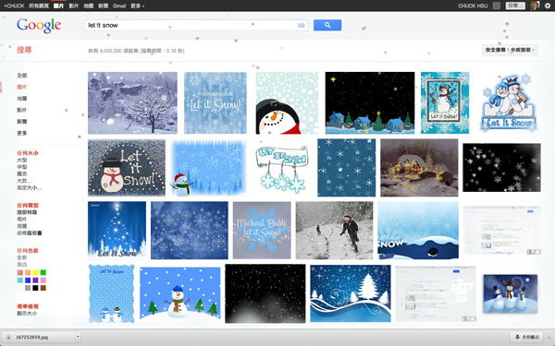555x346 pixels.
Task: Expand 更多 in the left sidebar
Action: (x=22, y=133)
